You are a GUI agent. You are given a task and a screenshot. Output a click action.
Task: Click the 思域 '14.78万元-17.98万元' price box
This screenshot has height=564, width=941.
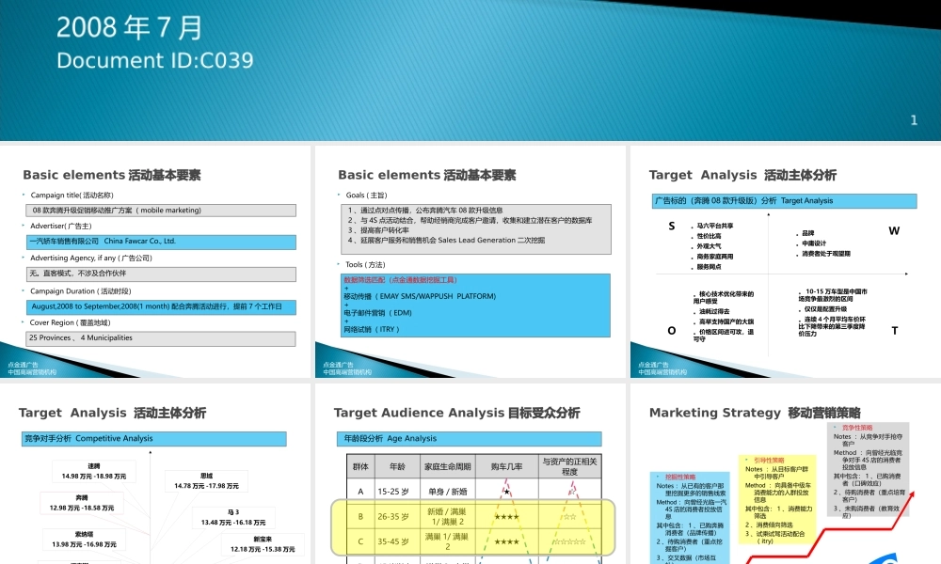pos(206,480)
